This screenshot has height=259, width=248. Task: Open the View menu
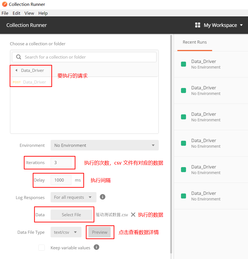point(29,13)
